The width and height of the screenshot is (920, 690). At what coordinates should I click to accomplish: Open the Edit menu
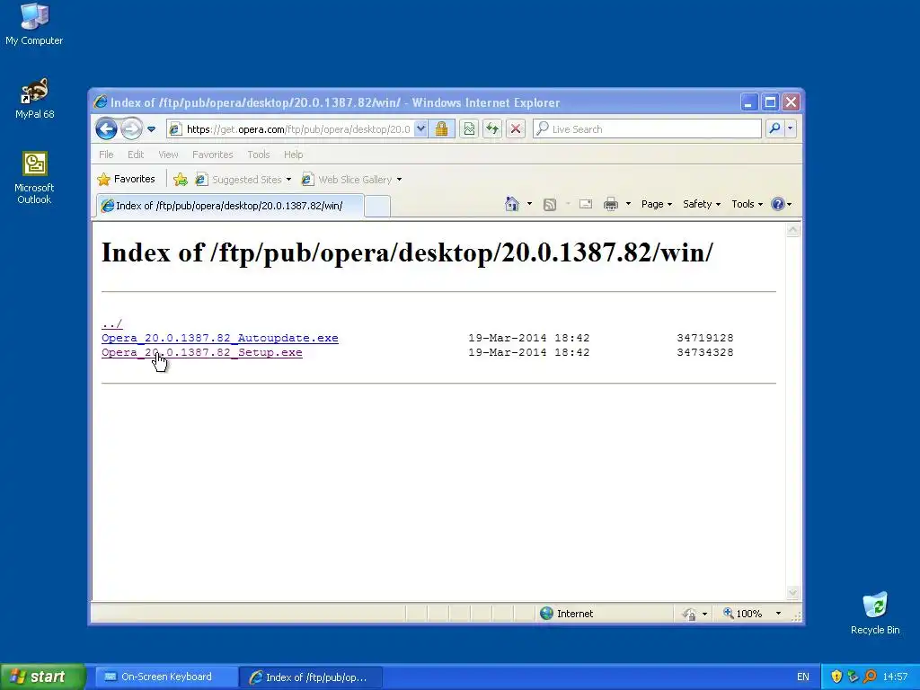pyautogui.click(x=136, y=155)
